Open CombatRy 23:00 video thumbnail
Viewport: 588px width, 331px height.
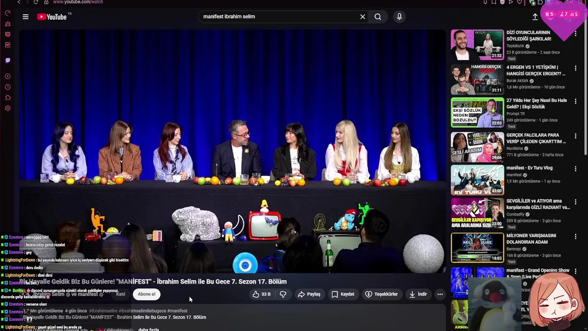click(477, 213)
